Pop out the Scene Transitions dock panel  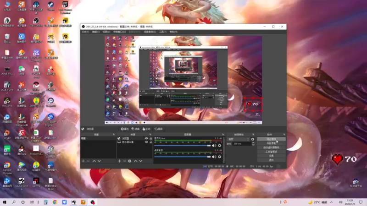point(253,135)
